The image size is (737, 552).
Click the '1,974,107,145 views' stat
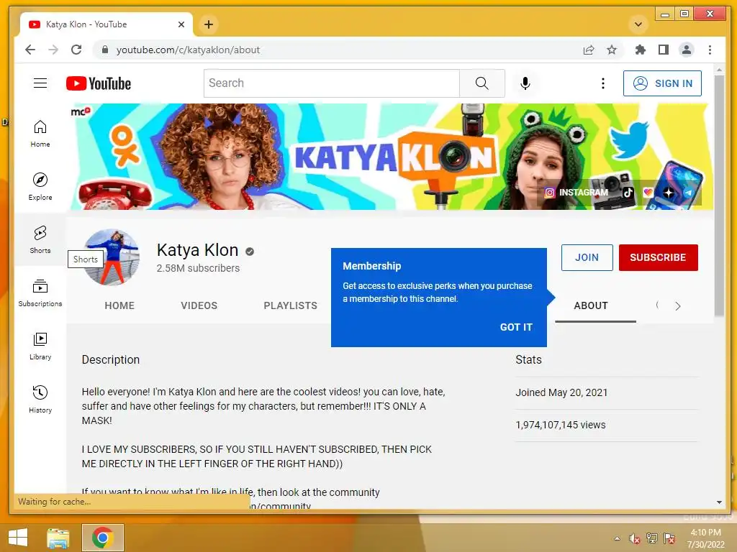560,425
